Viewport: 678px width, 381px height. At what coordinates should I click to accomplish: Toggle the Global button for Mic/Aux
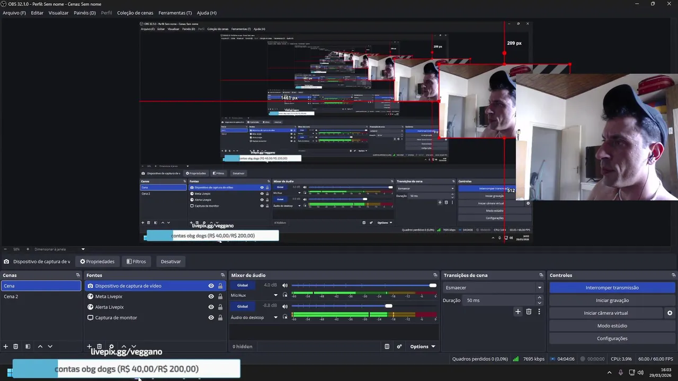point(243,286)
